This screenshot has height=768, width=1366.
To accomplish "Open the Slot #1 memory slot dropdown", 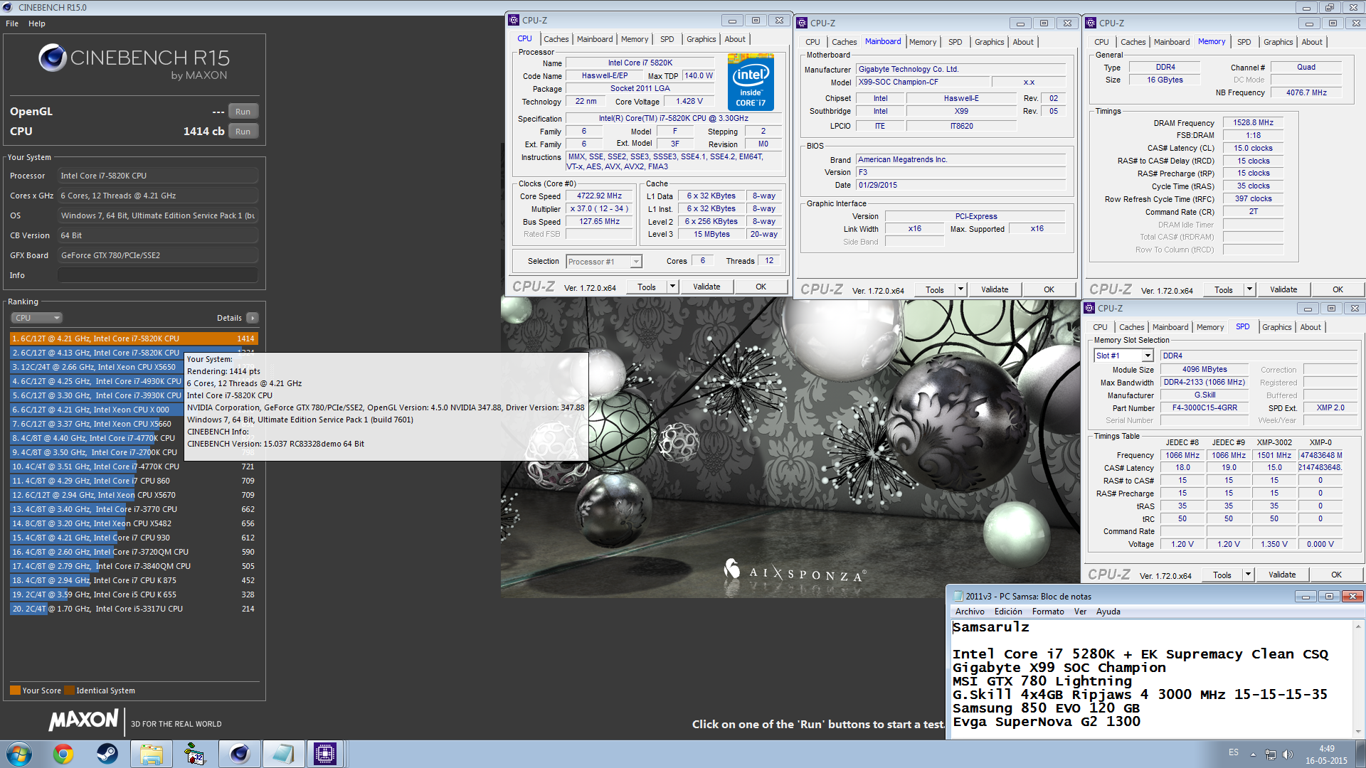I will pos(1123,356).
